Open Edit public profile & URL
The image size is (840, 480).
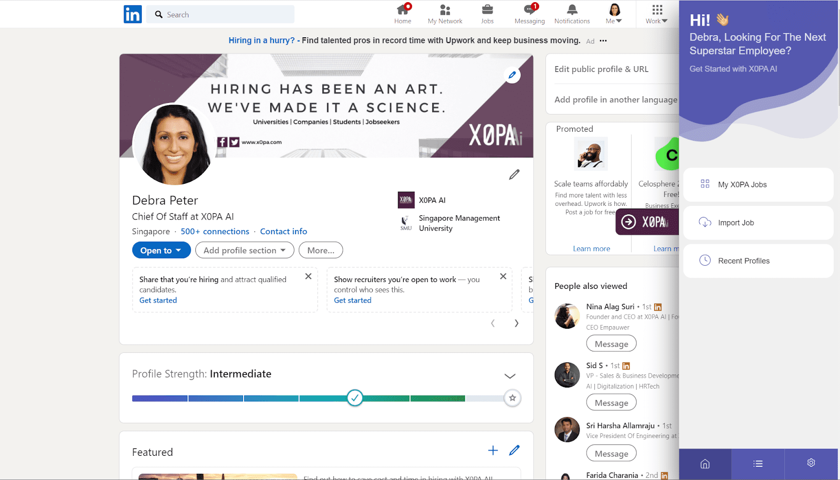(x=601, y=69)
